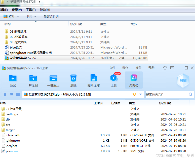Click the orange V icon in path bar
The width and height of the screenshot is (195, 159).
point(134,95)
